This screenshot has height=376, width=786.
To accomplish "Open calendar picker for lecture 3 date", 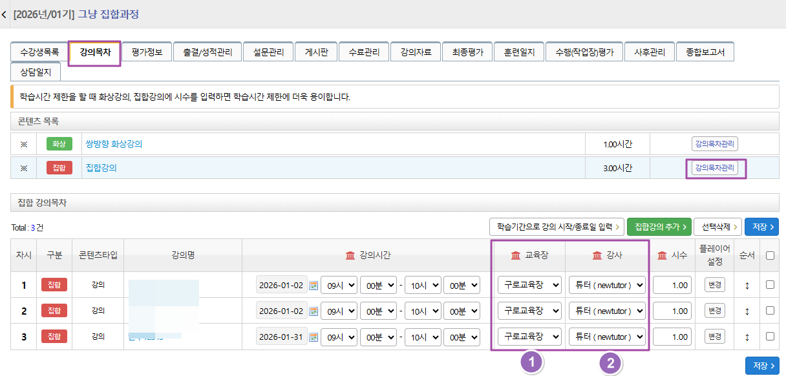I will pos(314,337).
